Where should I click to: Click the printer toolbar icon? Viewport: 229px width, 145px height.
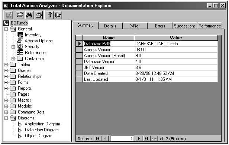pyautogui.click(x=39, y=15)
